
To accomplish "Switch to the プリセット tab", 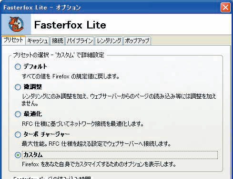I will click(13, 40).
